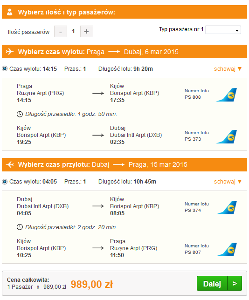Click the passenger silhouette icon in header

pos(9,12)
